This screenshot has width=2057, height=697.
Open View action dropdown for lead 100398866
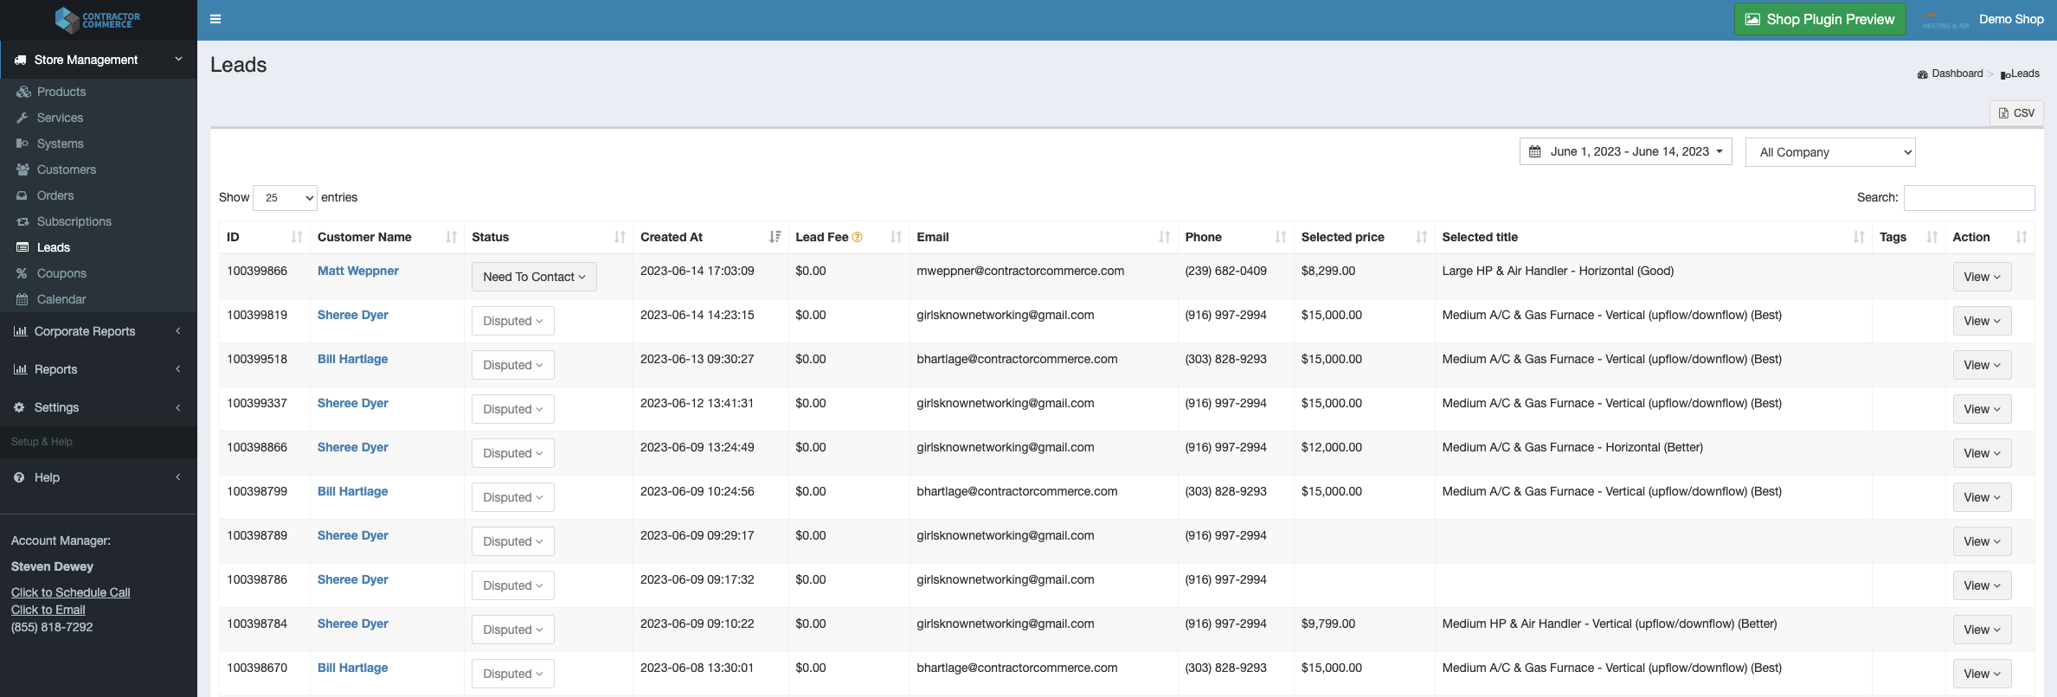[1982, 453]
